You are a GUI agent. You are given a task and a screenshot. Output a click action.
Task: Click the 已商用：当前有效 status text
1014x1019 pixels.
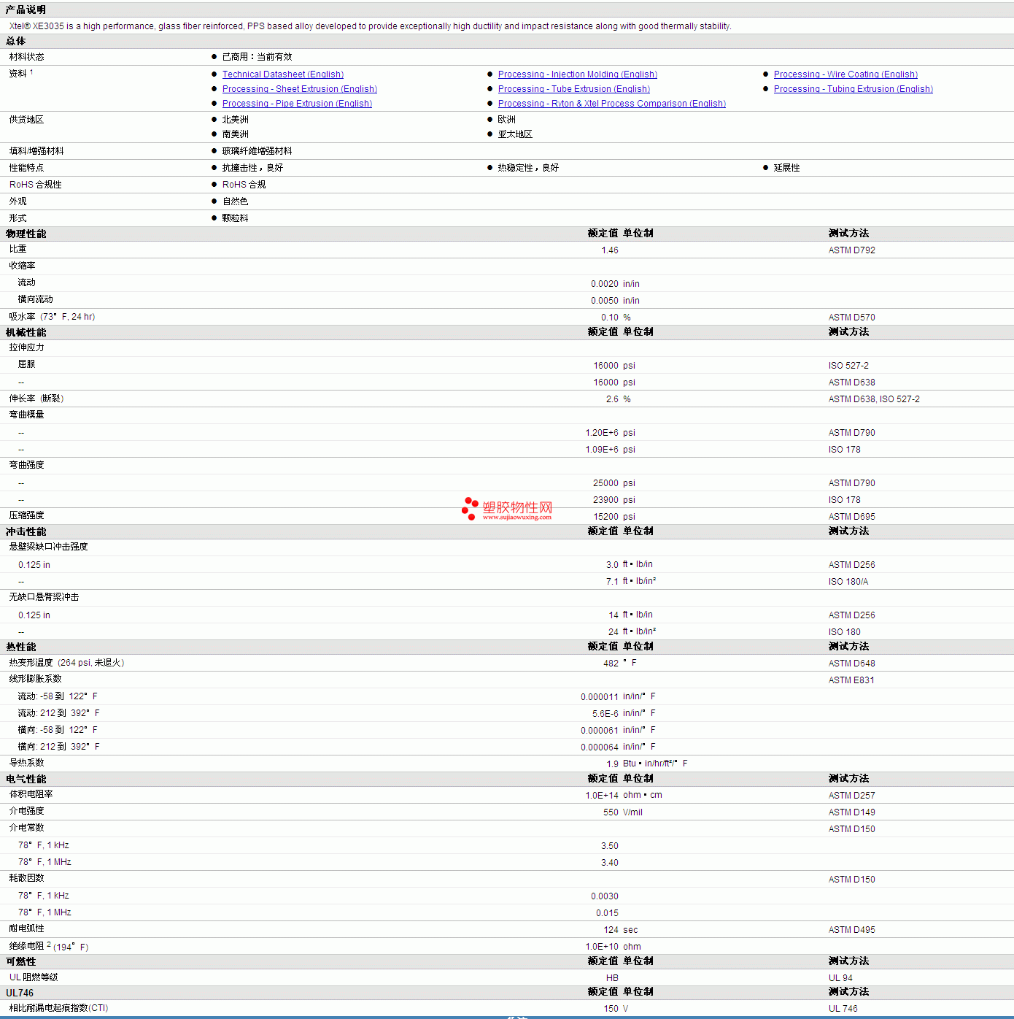click(x=258, y=57)
